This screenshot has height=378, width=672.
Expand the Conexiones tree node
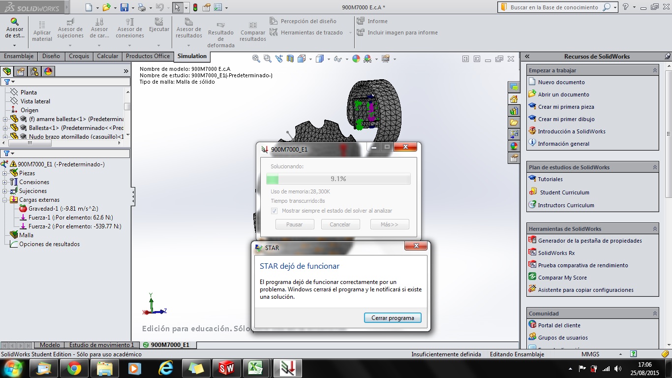tap(5, 182)
